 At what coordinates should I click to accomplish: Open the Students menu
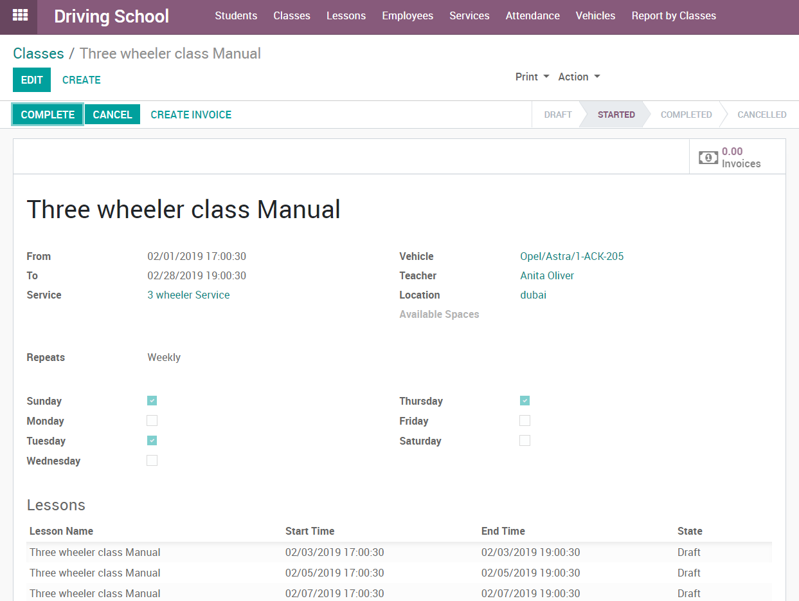236,16
